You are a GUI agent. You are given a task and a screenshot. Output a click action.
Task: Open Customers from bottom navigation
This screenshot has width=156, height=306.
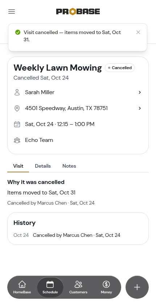click(78, 287)
